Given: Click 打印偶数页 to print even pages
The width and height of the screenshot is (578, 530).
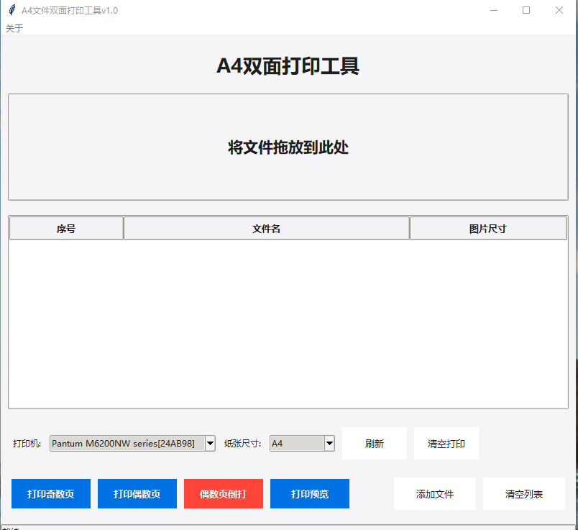Looking at the screenshot, I should (x=137, y=493).
